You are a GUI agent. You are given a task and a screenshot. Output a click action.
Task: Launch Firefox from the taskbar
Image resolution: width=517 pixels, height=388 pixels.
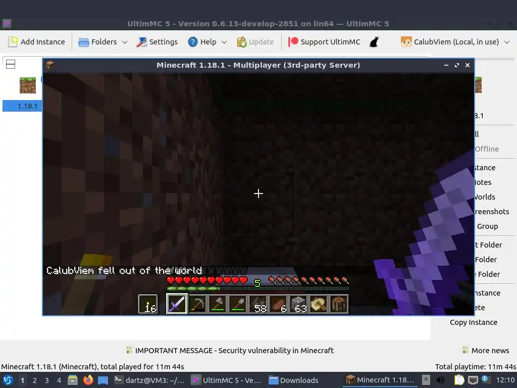(x=88, y=380)
